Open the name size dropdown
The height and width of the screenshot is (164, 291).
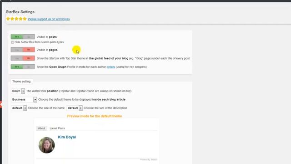(19, 108)
